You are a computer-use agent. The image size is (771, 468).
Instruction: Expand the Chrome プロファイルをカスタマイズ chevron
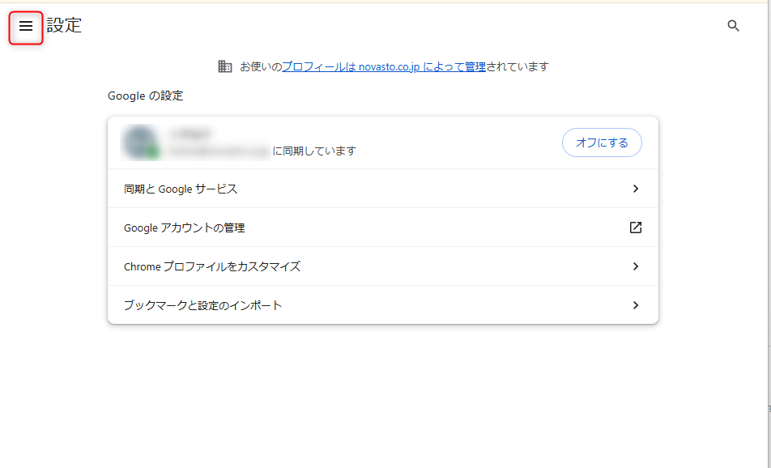point(636,266)
